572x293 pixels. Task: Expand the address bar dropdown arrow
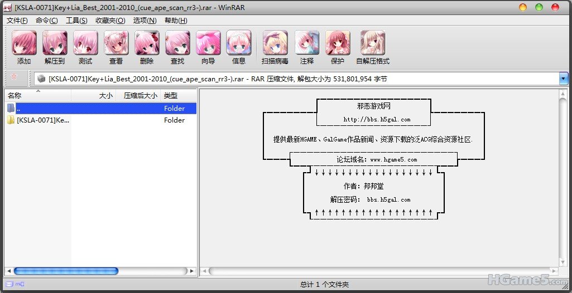564,79
